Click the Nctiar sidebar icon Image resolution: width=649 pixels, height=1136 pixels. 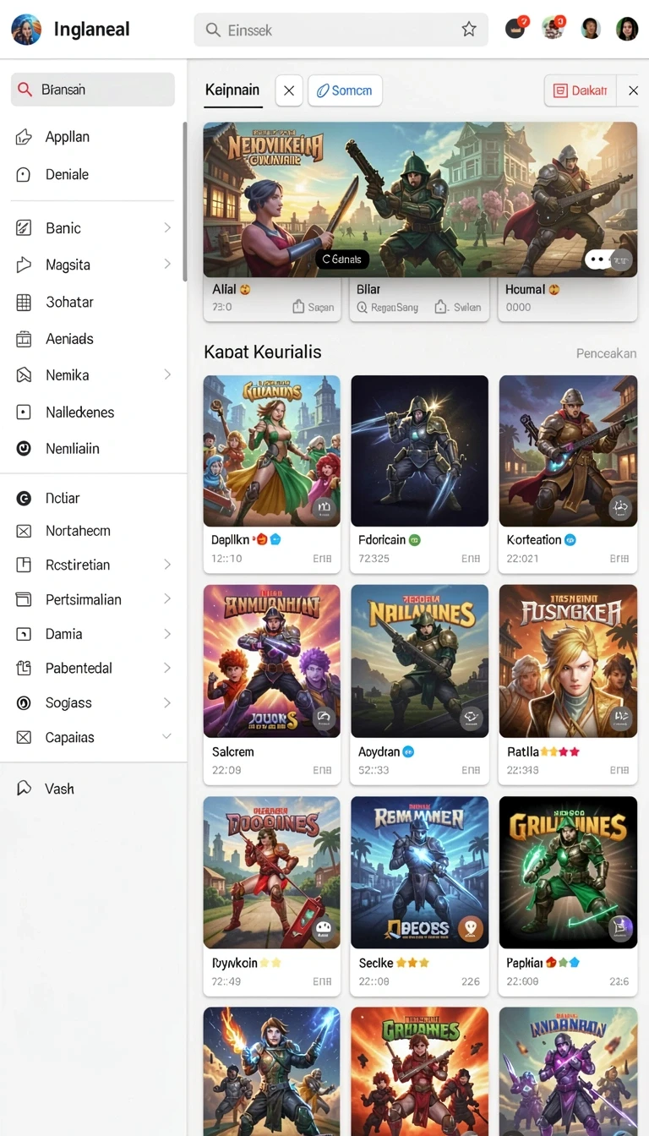point(24,499)
